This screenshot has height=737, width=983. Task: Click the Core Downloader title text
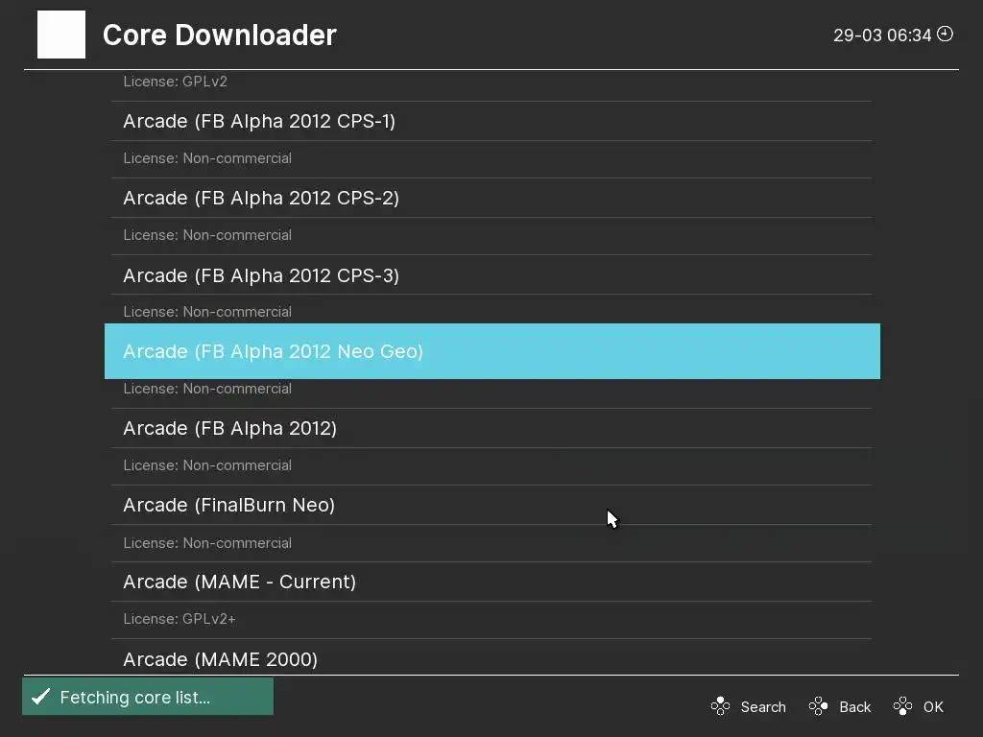[x=220, y=35]
